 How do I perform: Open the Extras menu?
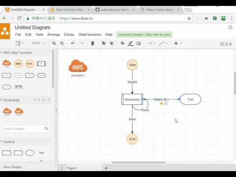pyautogui.click(x=69, y=34)
